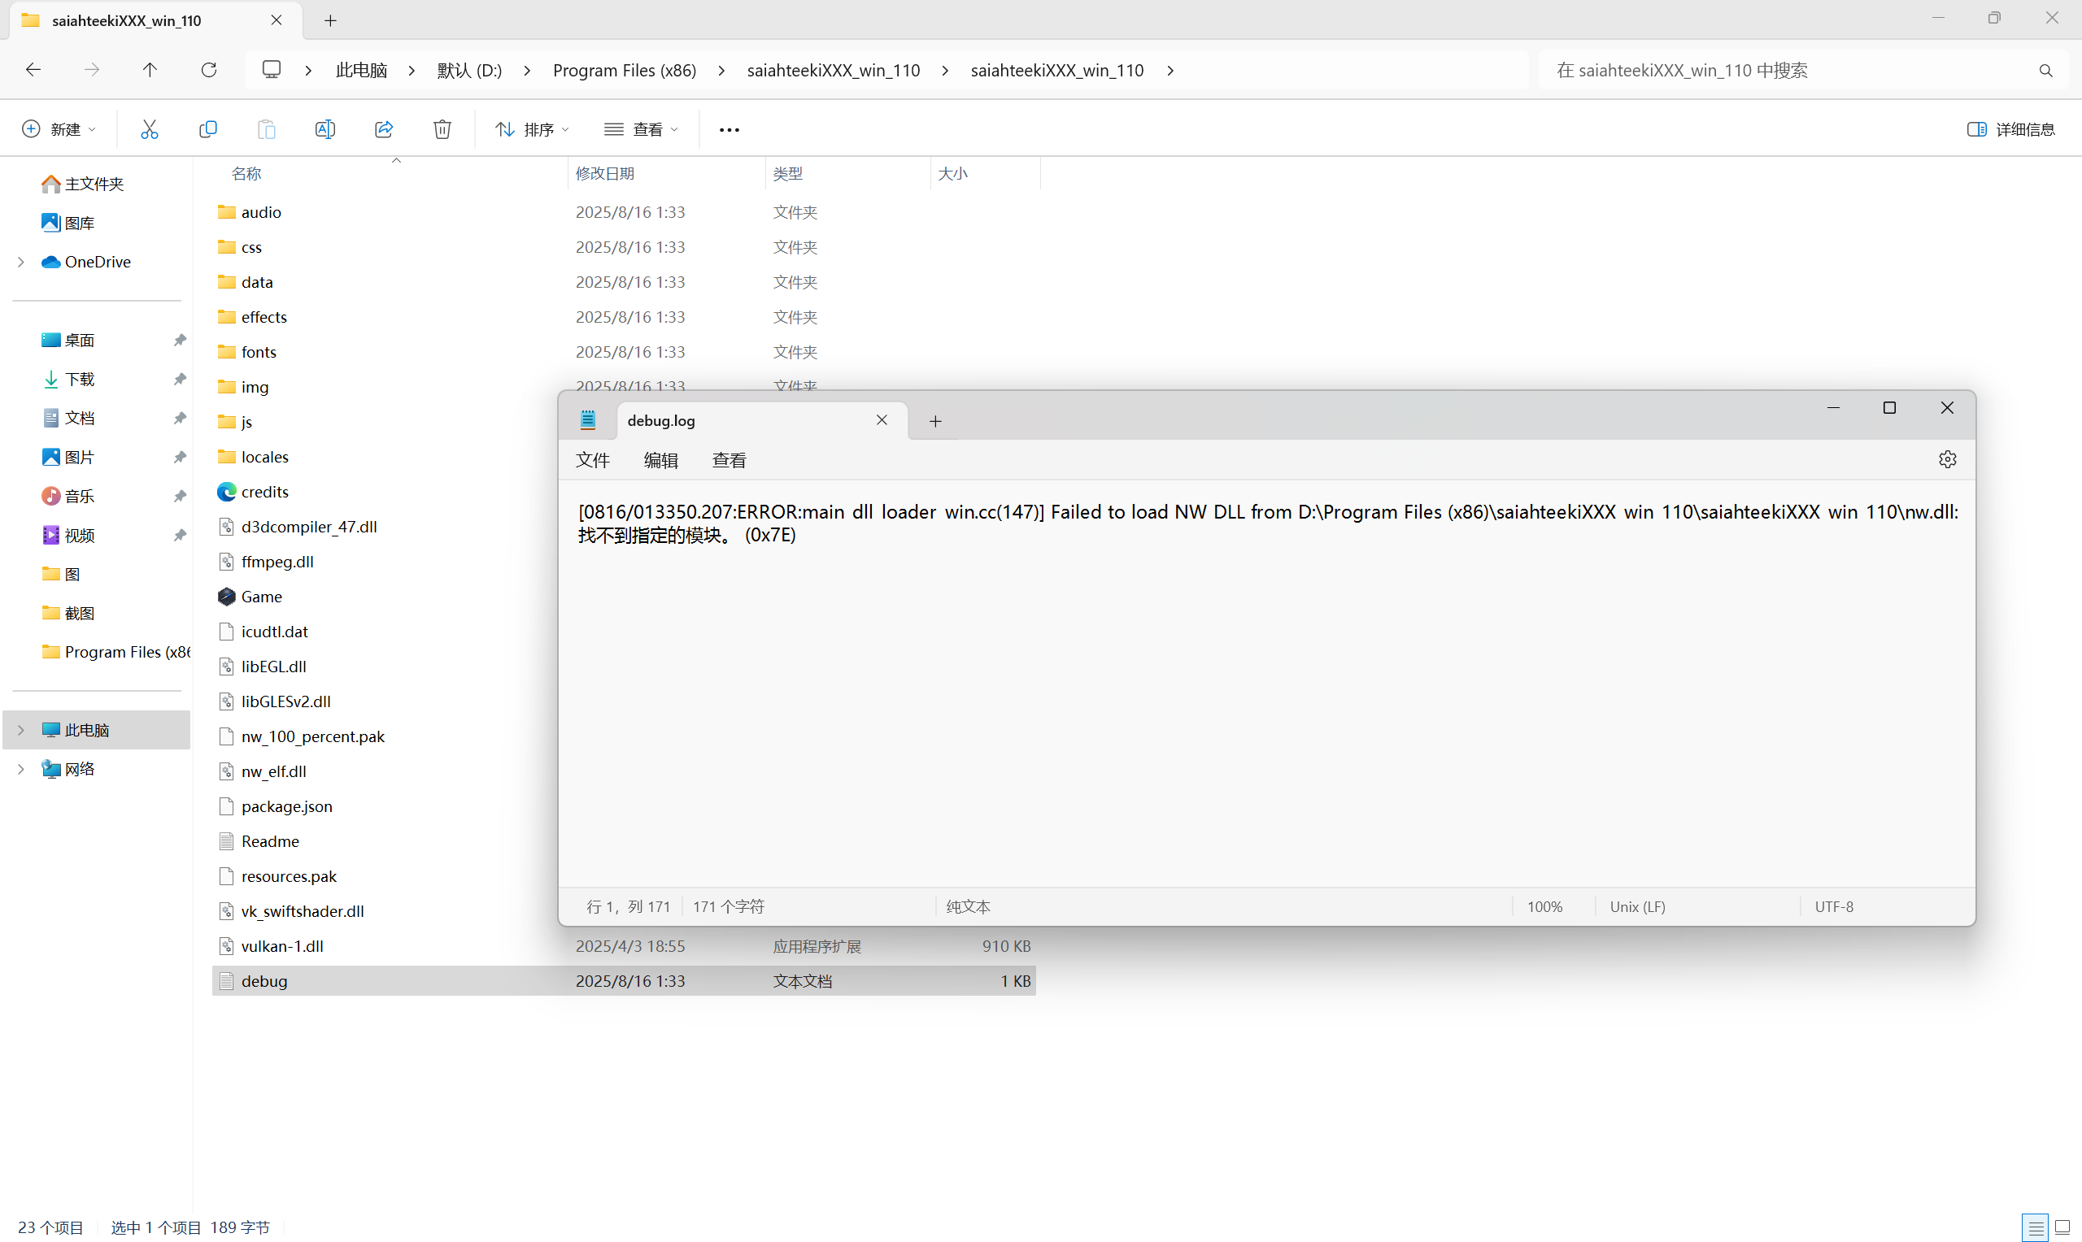Click the Share icon in toolbar
Screen dimensions: 2082x1242
tap(383, 129)
